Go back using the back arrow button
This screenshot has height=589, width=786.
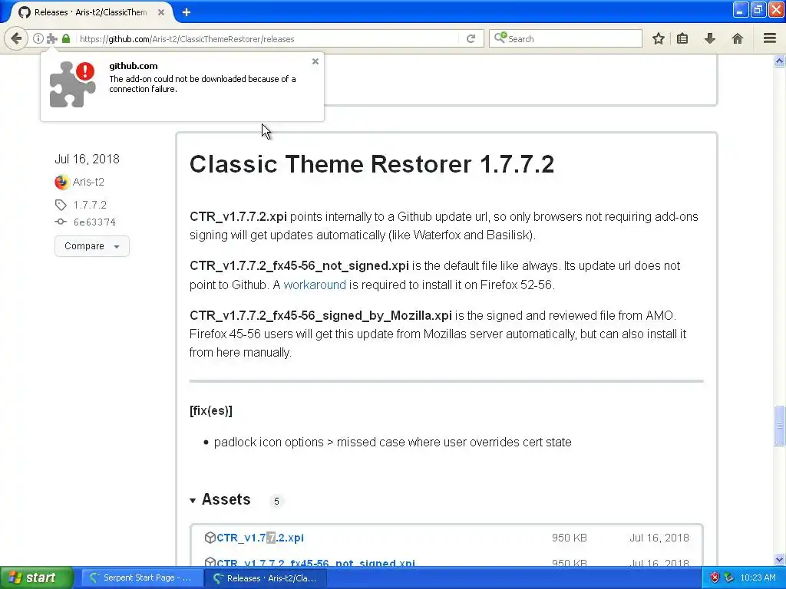click(x=16, y=38)
